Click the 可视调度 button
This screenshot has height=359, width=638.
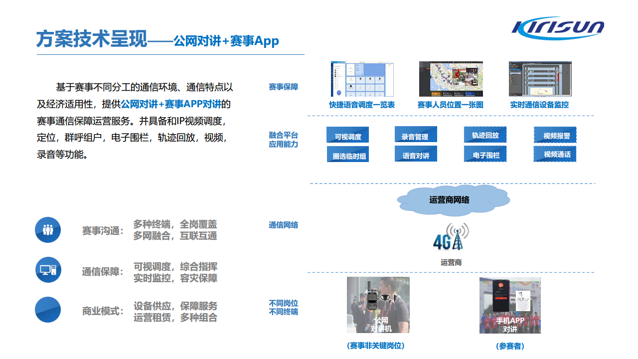click(348, 136)
